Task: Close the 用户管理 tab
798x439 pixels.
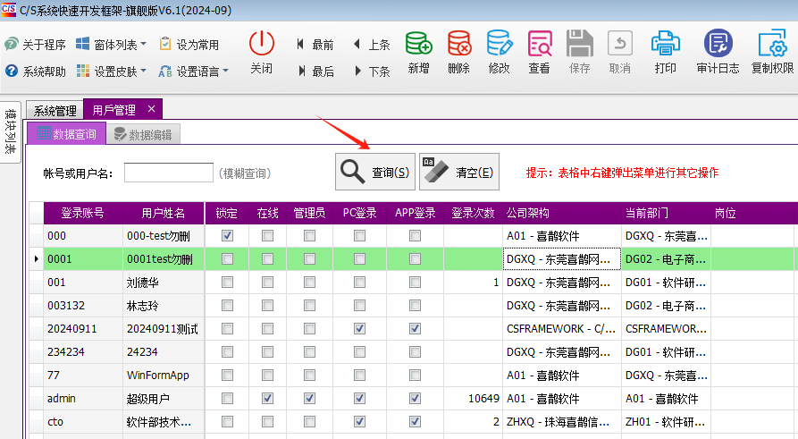Action: [x=151, y=108]
